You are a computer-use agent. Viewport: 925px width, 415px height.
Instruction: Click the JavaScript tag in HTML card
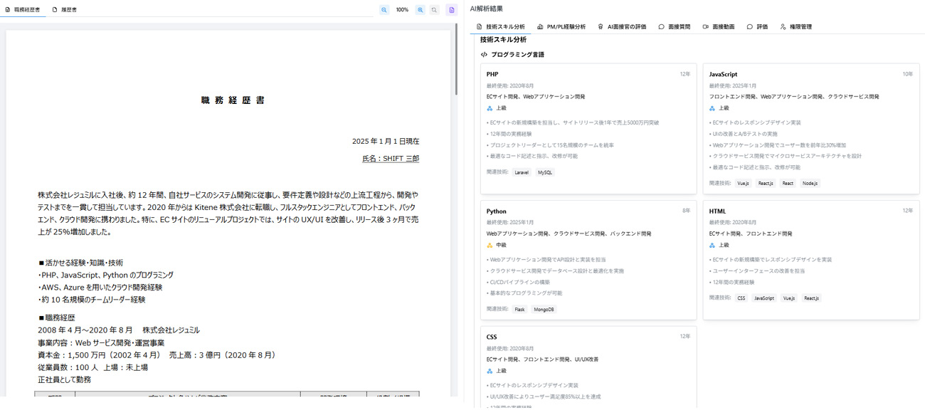point(763,298)
